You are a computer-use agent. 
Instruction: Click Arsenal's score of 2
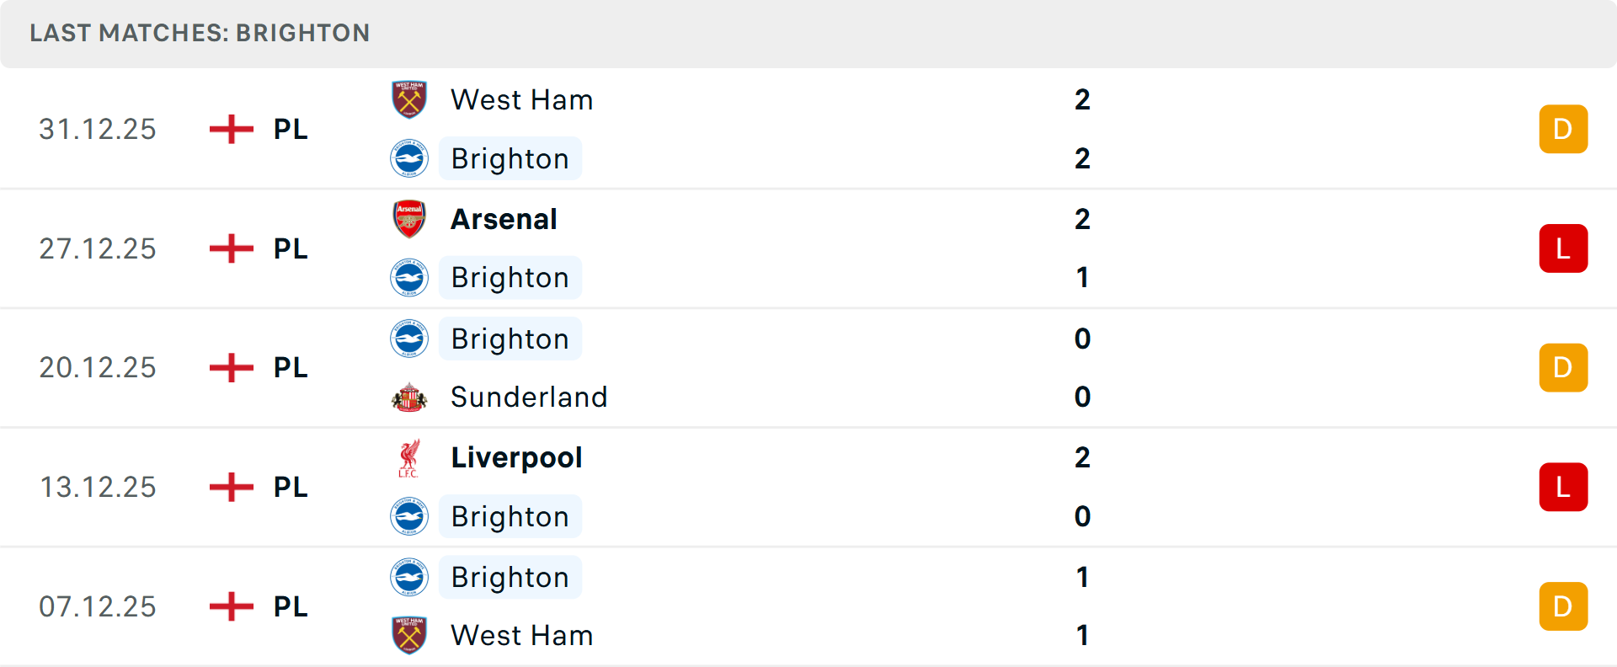point(1082,219)
